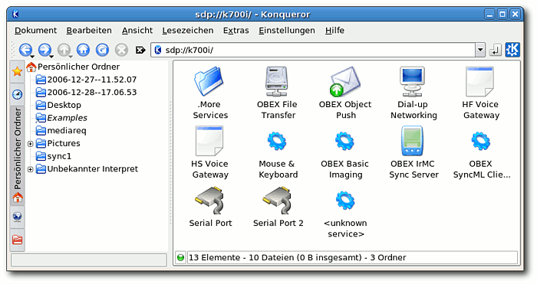Select the Examples folder in the tree
This screenshot has width=537, height=284.
click(x=68, y=118)
